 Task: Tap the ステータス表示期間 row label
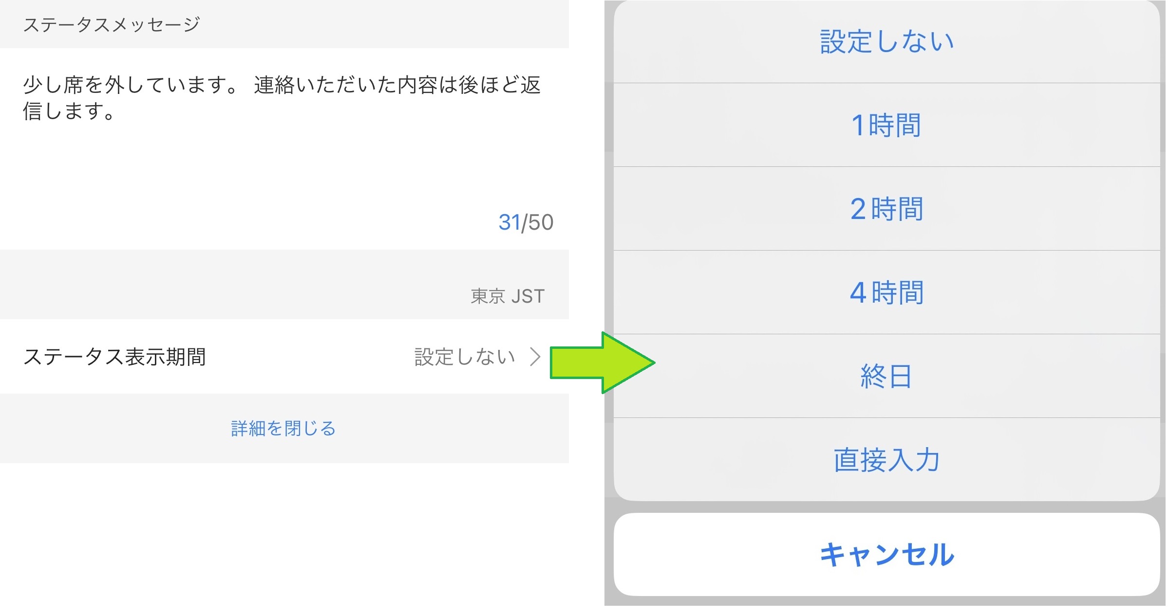point(114,357)
